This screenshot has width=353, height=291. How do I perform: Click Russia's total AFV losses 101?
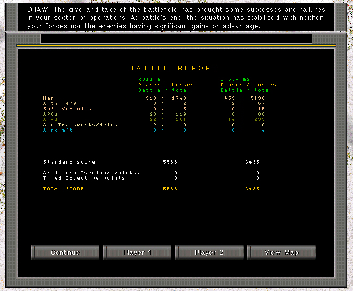(x=181, y=119)
